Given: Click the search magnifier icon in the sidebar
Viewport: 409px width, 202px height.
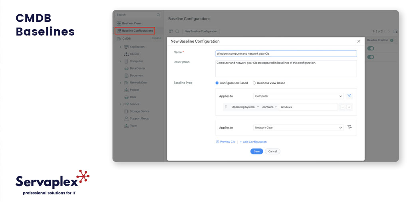Looking at the screenshot, I should point(159,15).
